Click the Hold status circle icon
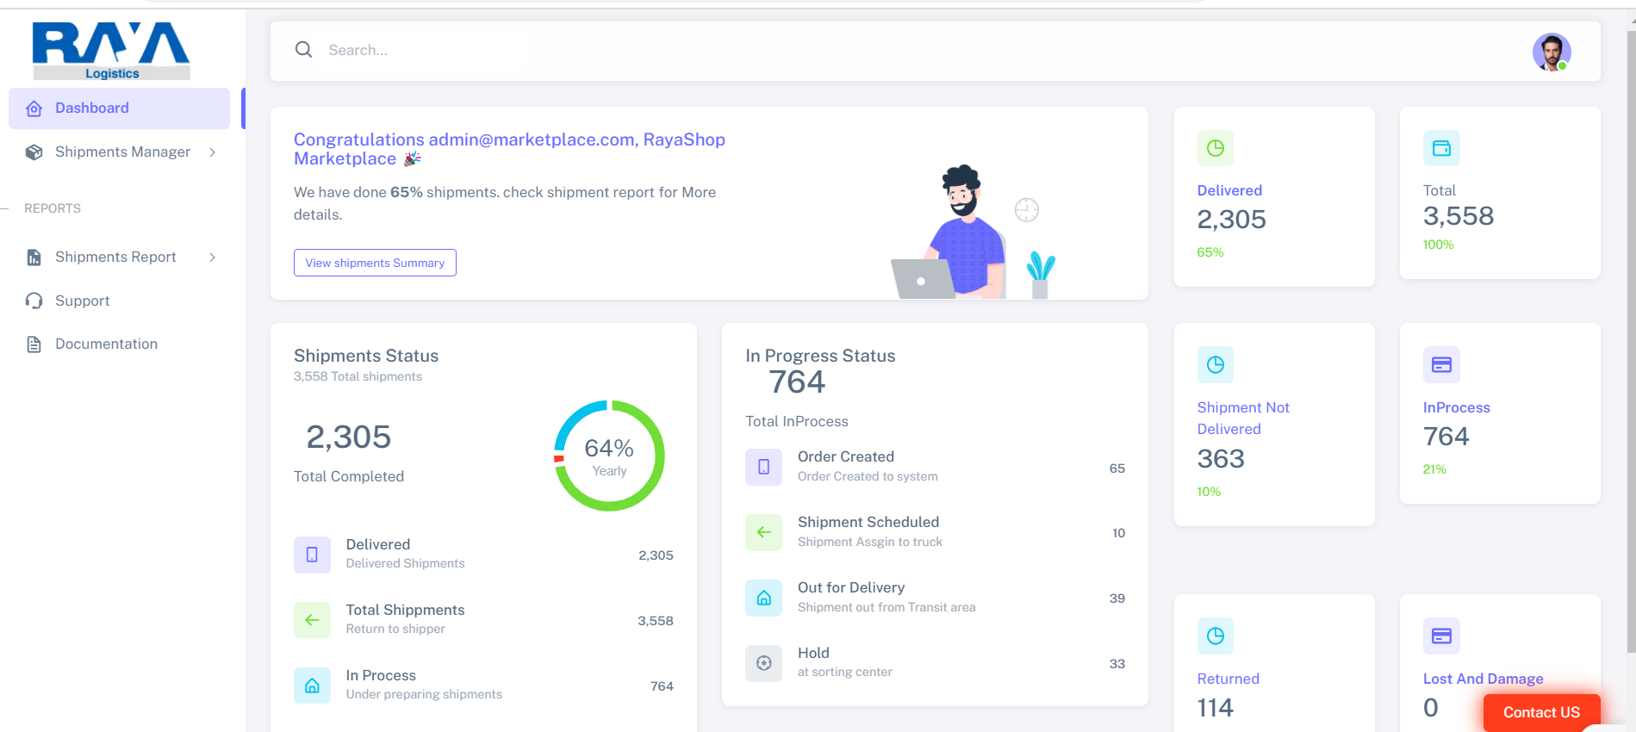The width and height of the screenshot is (1636, 732). pyautogui.click(x=763, y=663)
